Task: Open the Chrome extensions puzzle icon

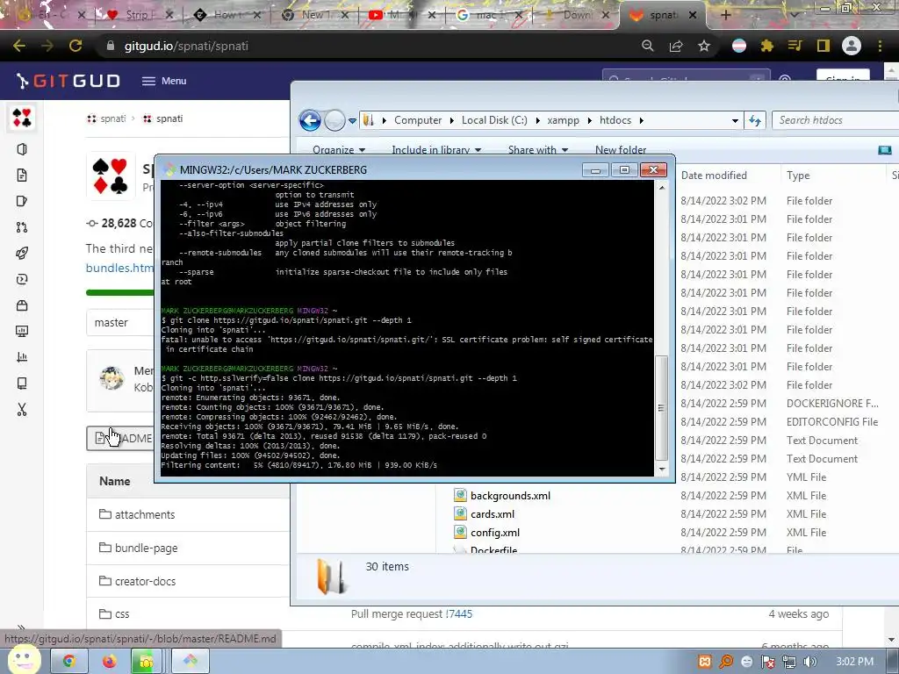Action: pos(767,46)
